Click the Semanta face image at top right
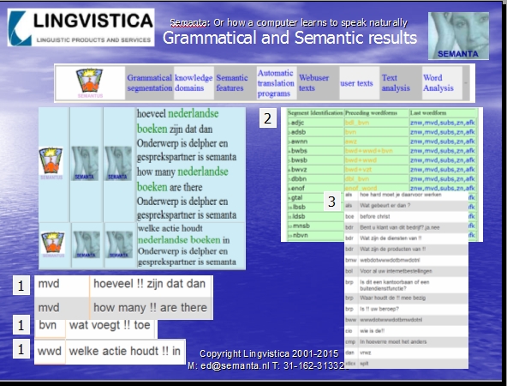The height and width of the screenshot is (386, 507). (x=458, y=36)
